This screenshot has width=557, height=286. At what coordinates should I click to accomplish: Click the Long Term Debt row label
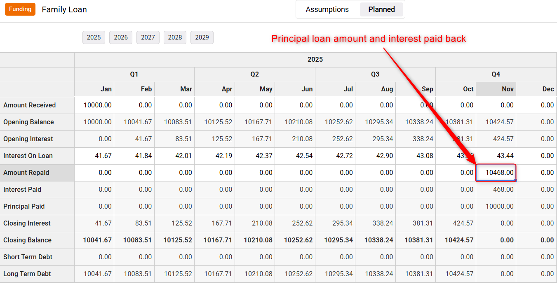point(37,274)
